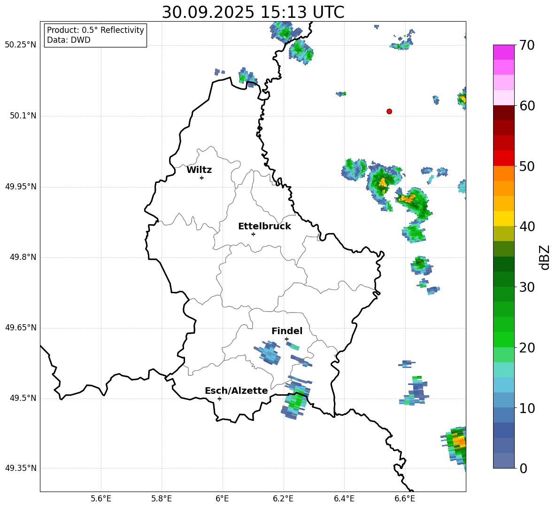Image resolution: width=556 pixels, height=508 pixels.
Task: Click the Esch/Alzette label
Action: tap(236, 391)
